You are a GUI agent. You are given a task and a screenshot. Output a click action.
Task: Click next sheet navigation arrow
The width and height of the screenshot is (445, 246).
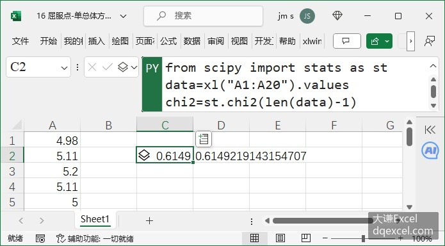(42, 220)
